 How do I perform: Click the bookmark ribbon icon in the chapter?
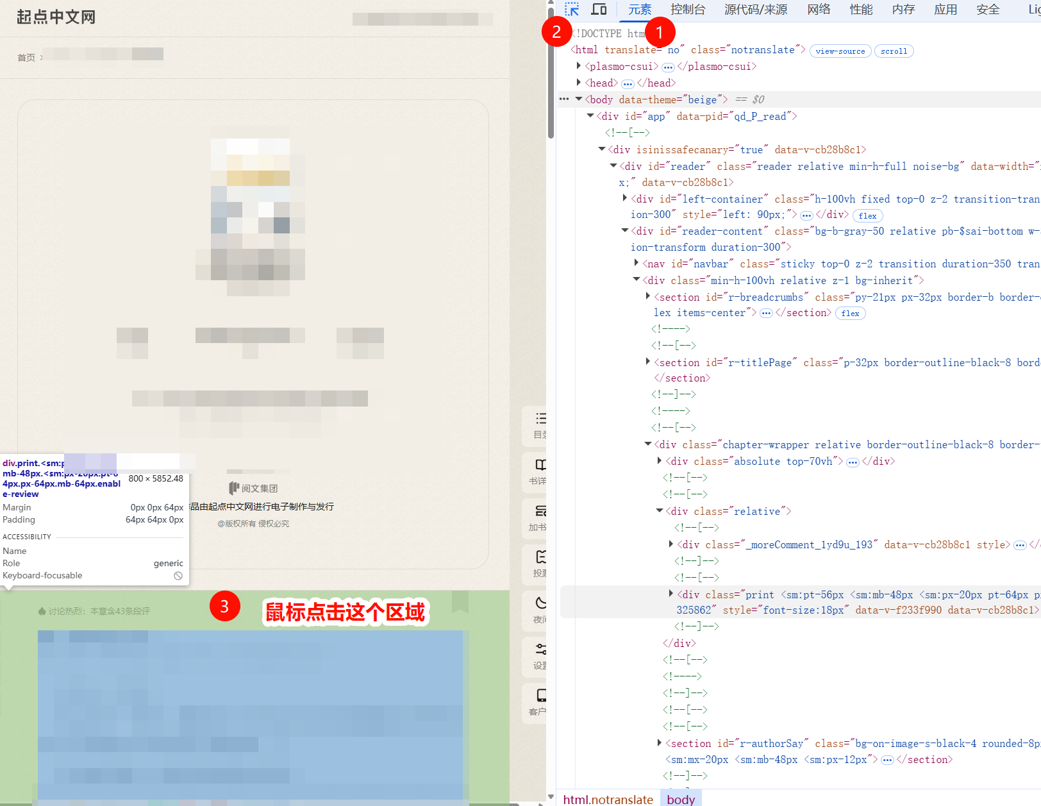460,601
